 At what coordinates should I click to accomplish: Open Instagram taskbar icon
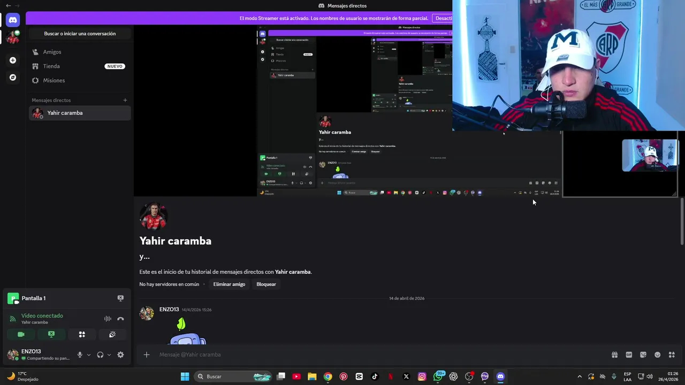(422, 376)
